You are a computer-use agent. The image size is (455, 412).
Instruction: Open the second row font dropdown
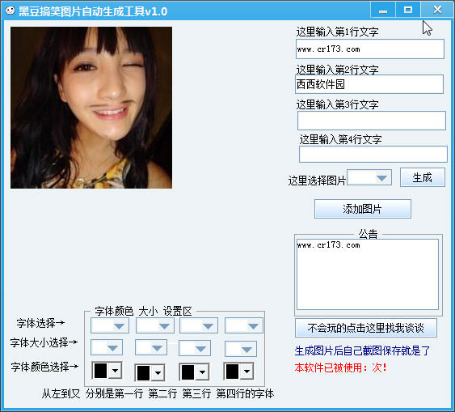155,325
